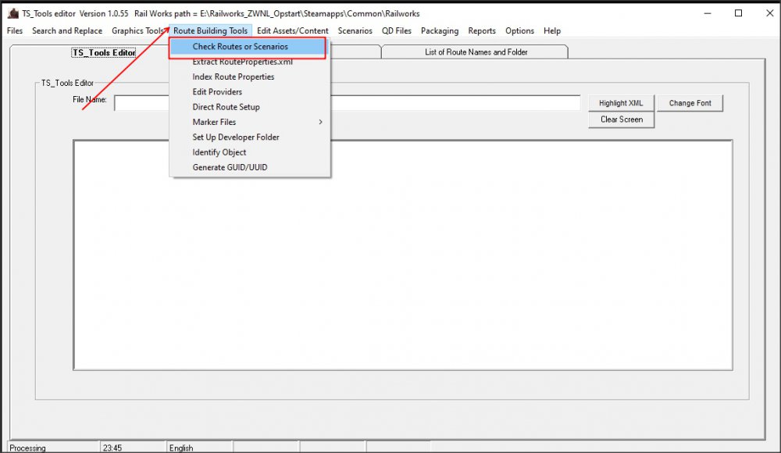Open the Search and Replace menu
781x453 pixels.
click(67, 31)
